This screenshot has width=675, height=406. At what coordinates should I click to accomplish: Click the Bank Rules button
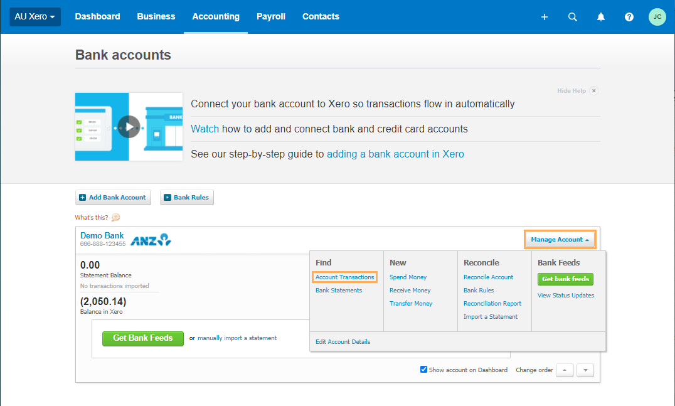click(187, 197)
